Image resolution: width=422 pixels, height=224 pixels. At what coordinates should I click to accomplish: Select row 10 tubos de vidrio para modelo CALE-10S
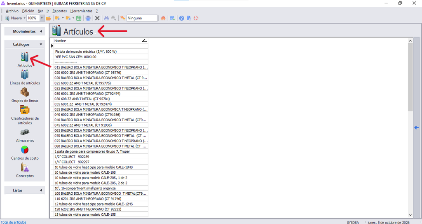[x=101, y=172]
